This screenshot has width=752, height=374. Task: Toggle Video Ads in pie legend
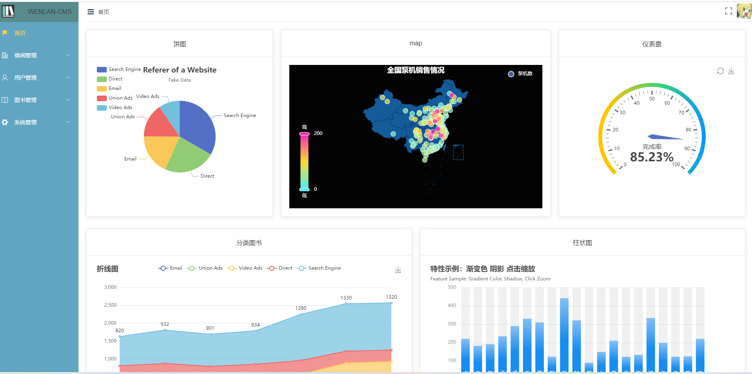114,108
